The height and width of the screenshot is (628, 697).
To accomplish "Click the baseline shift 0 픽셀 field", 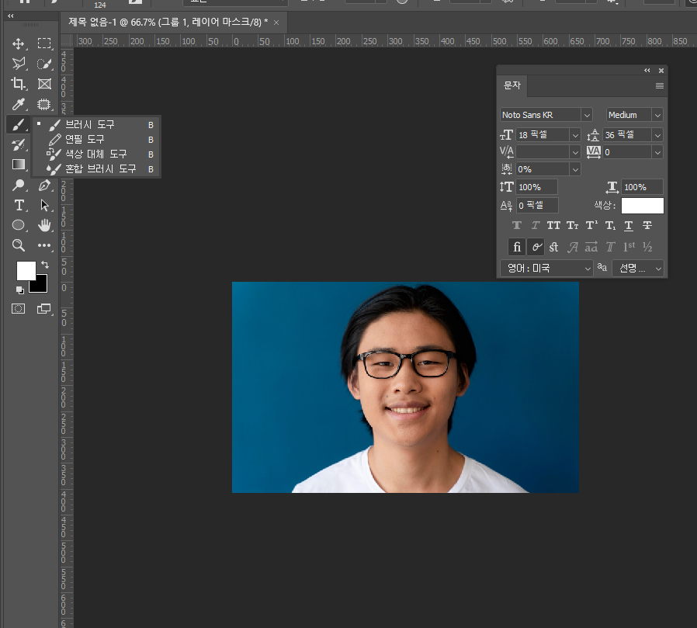I will click(537, 206).
